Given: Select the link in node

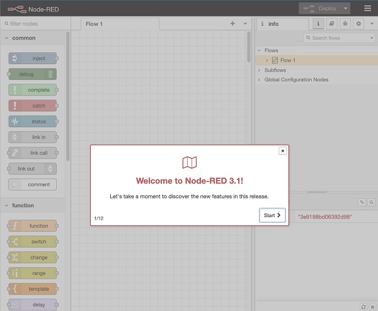Looking at the screenshot, I should point(33,137).
